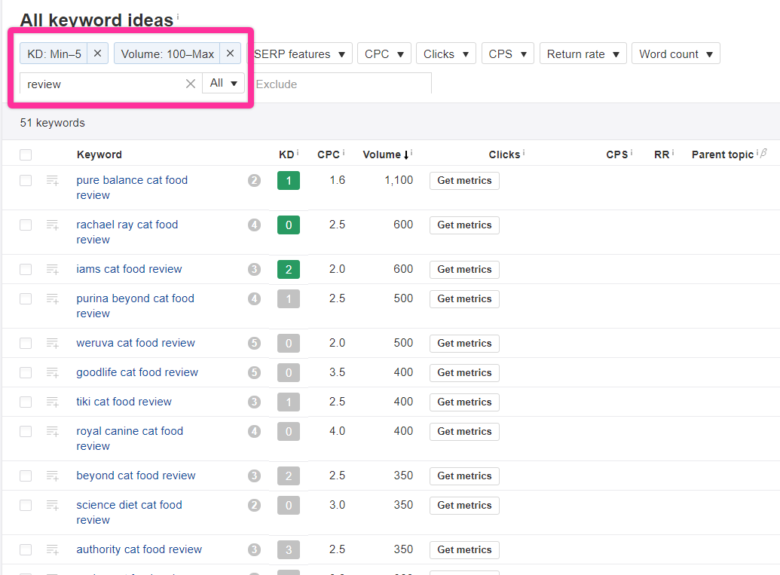This screenshot has width=780, height=575.
Task: Click word count badge for rachael ray row
Action: click(x=254, y=225)
